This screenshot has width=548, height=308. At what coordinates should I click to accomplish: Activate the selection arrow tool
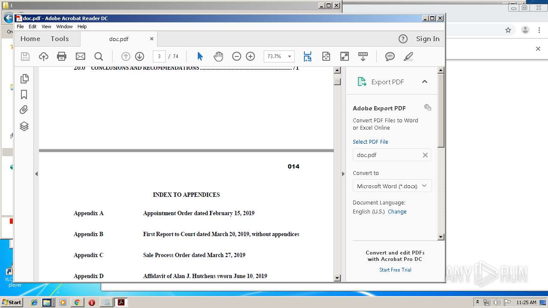[x=200, y=56]
